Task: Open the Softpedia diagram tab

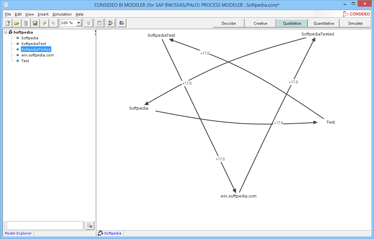Action: [110, 233]
